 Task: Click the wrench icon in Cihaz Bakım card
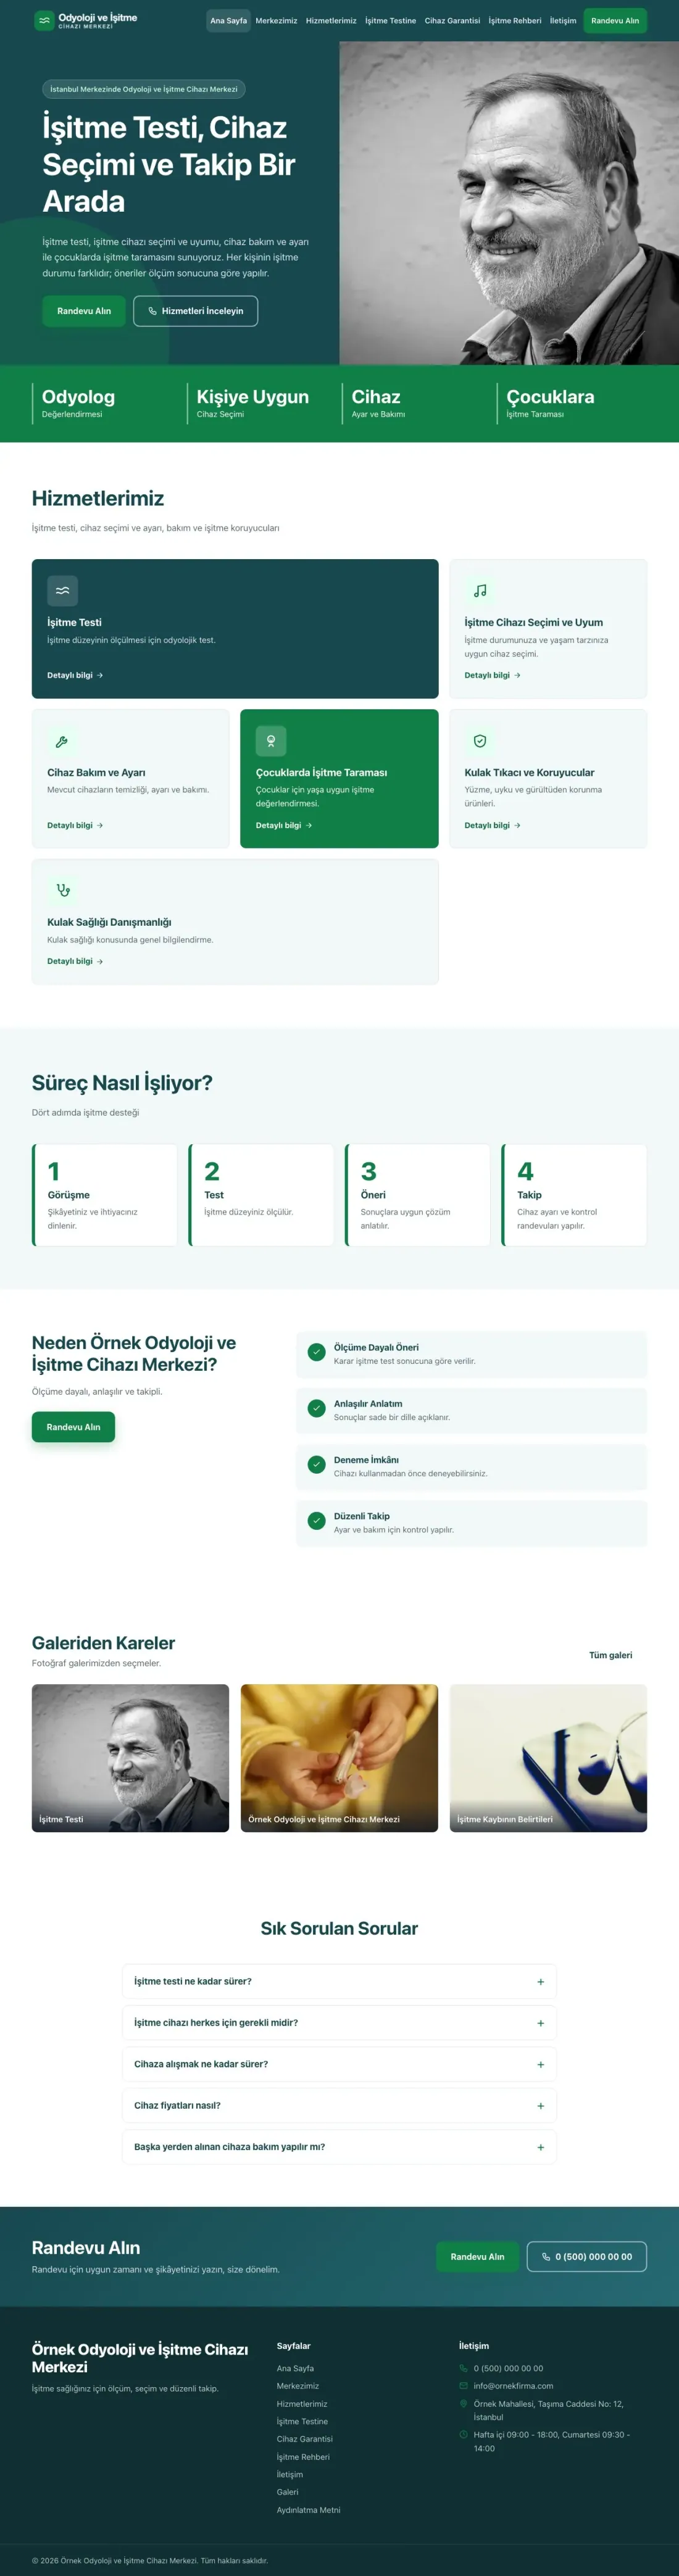(62, 741)
